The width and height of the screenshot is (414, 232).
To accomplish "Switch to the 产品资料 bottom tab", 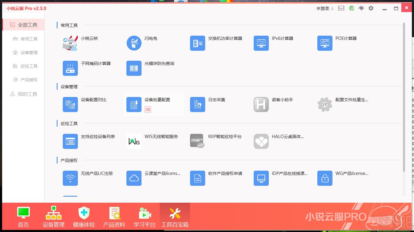I will [x=114, y=217].
